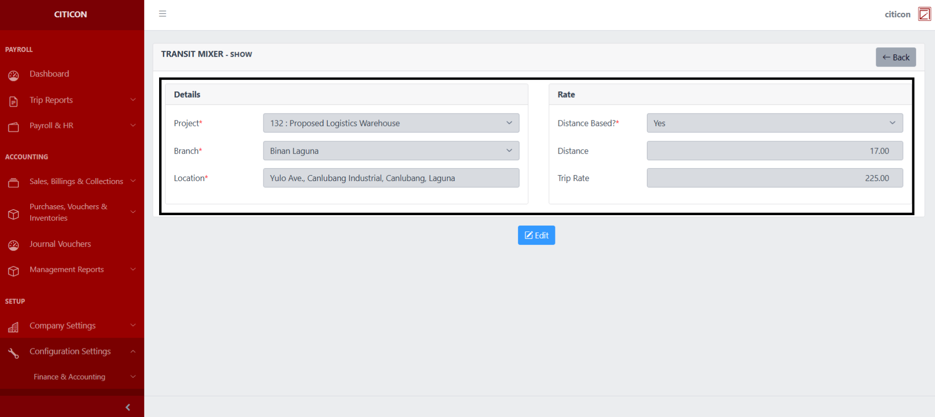Click the Configuration Settings wrench icon
Image resolution: width=935 pixels, height=417 pixels.
pyautogui.click(x=13, y=353)
